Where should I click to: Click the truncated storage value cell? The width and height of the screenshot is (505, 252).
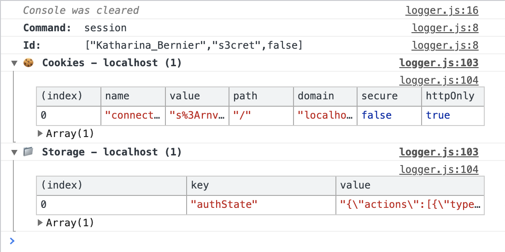tap(410, 205)
